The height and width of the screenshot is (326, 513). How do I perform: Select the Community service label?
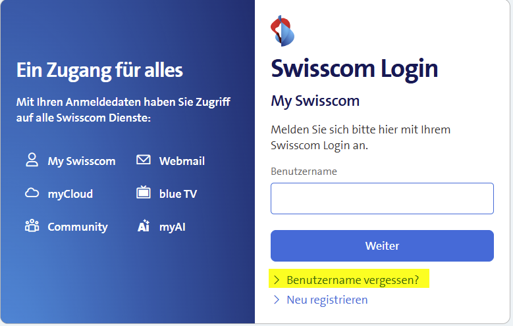[78, 227]
